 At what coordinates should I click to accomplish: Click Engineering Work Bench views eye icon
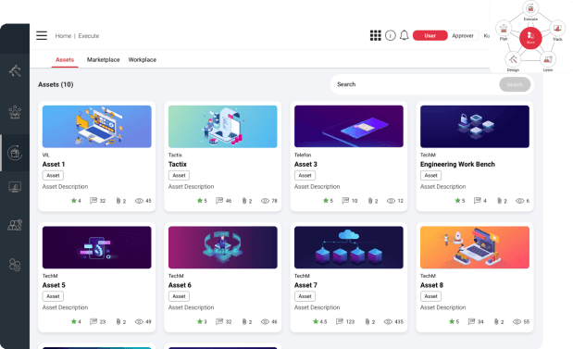click(519, 201)
